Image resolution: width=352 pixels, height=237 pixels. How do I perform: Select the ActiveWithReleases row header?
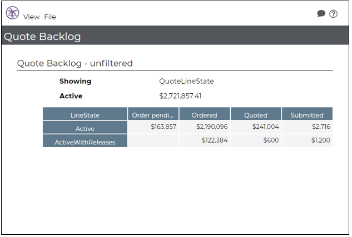[x=85, y=141]
